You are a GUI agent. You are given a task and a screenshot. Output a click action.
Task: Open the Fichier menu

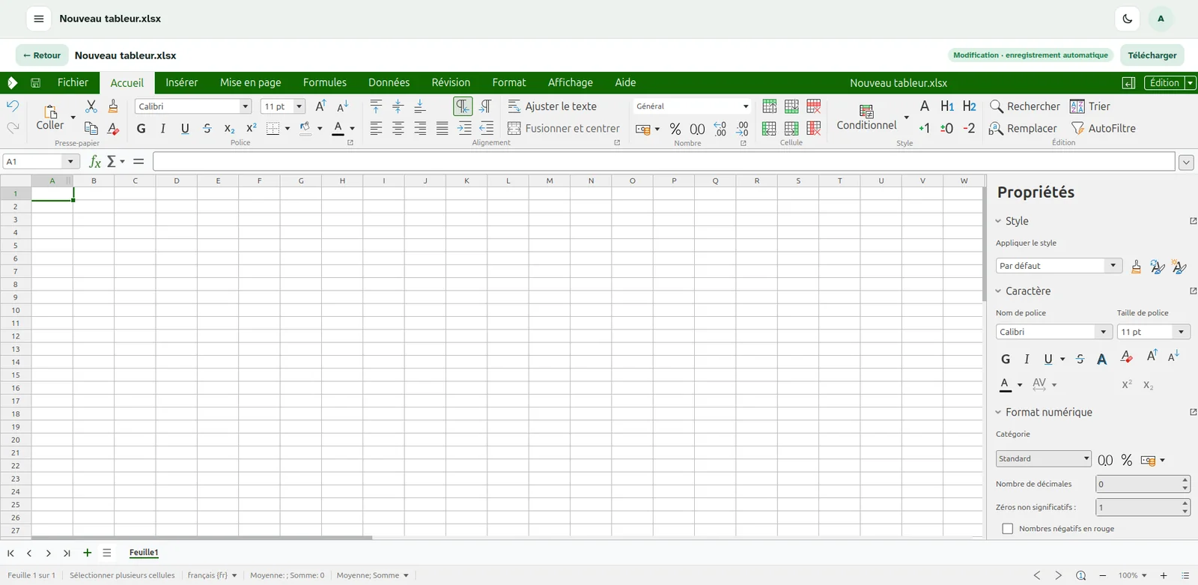click(73, 82)
